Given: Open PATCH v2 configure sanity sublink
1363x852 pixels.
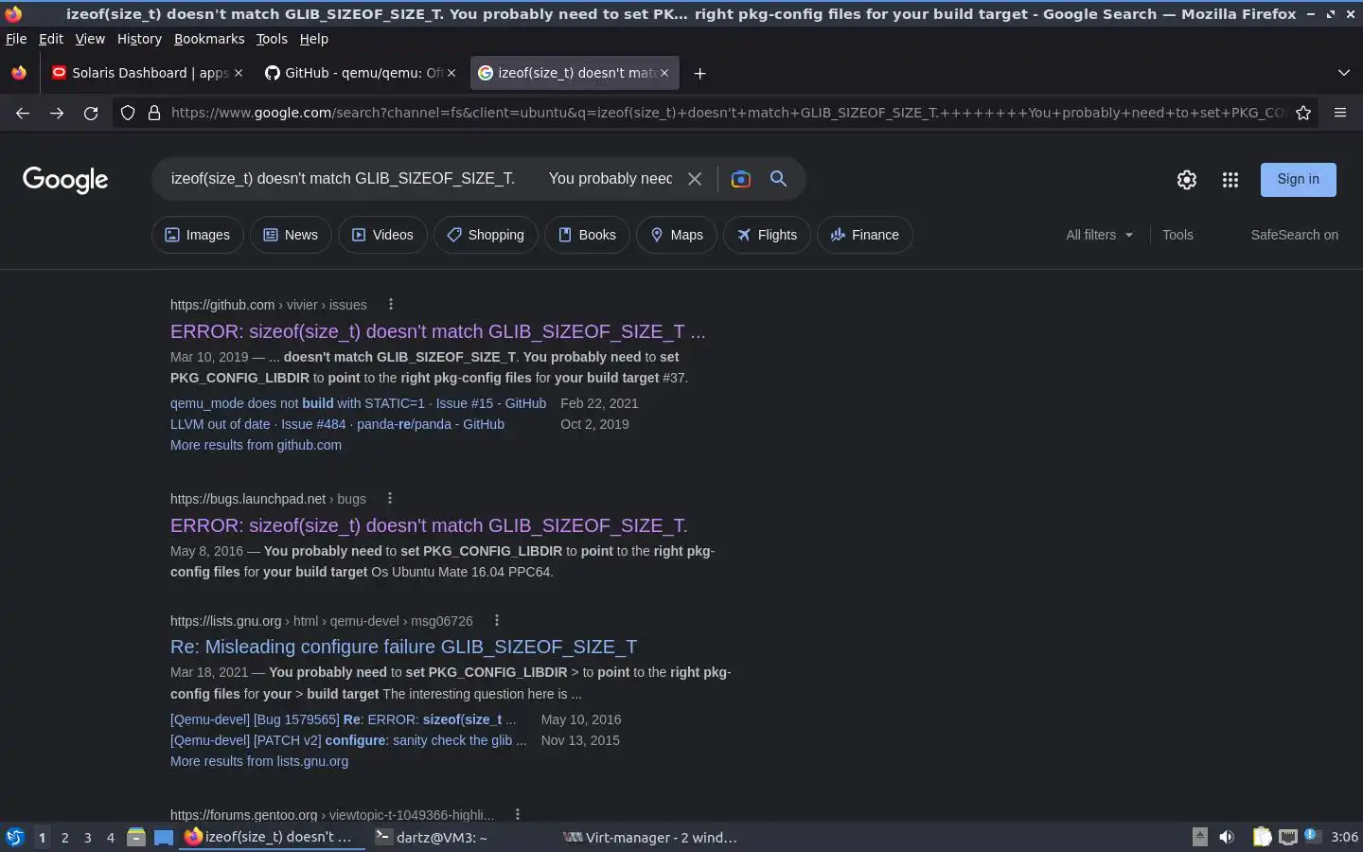Looking at the screenshot, I should click(348, 740).
